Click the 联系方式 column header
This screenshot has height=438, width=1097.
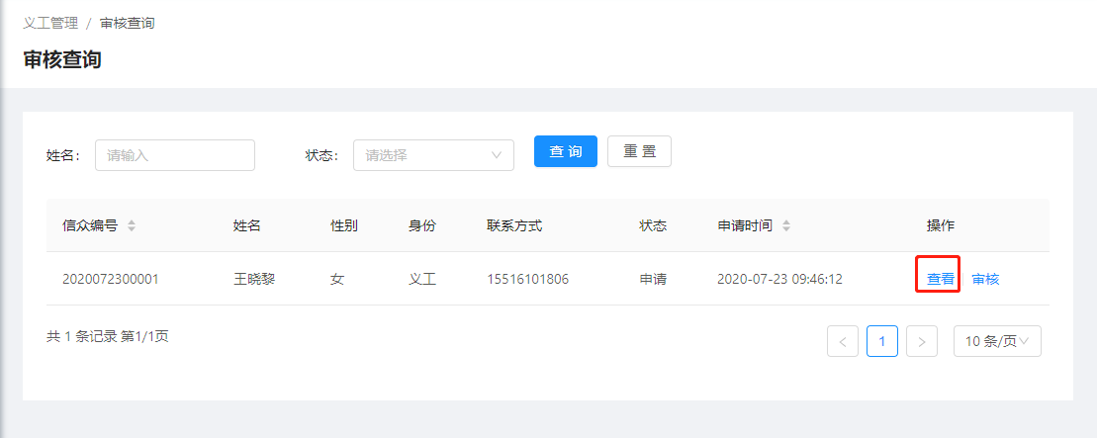point(515,226)
